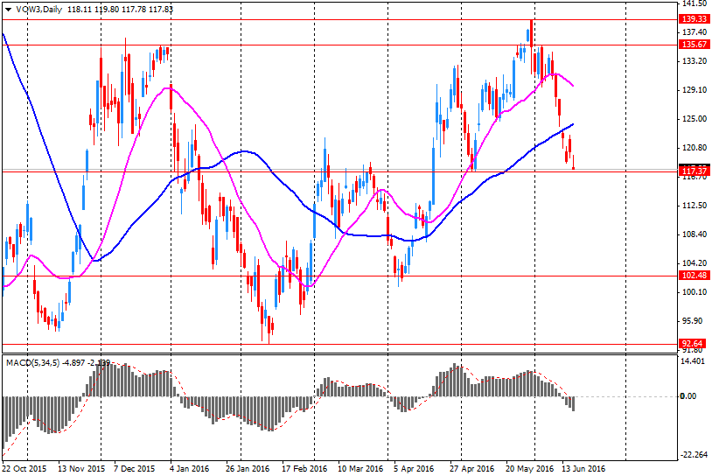The height and width of the screenshot is (476, 712).
Task: Click the 120.80 price axis label
Action: (695, 148)
